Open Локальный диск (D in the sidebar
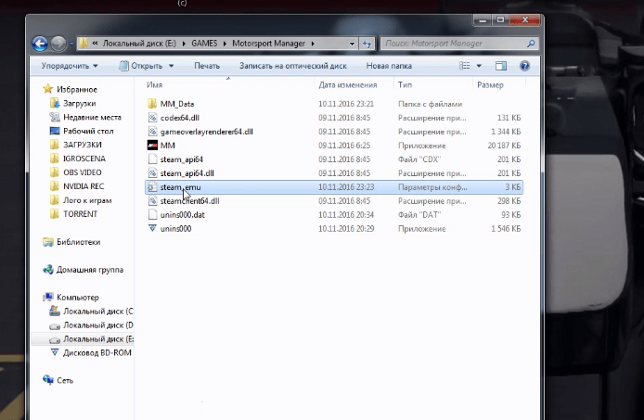This screenshot has height=420, width=644. tap(97, 325)
